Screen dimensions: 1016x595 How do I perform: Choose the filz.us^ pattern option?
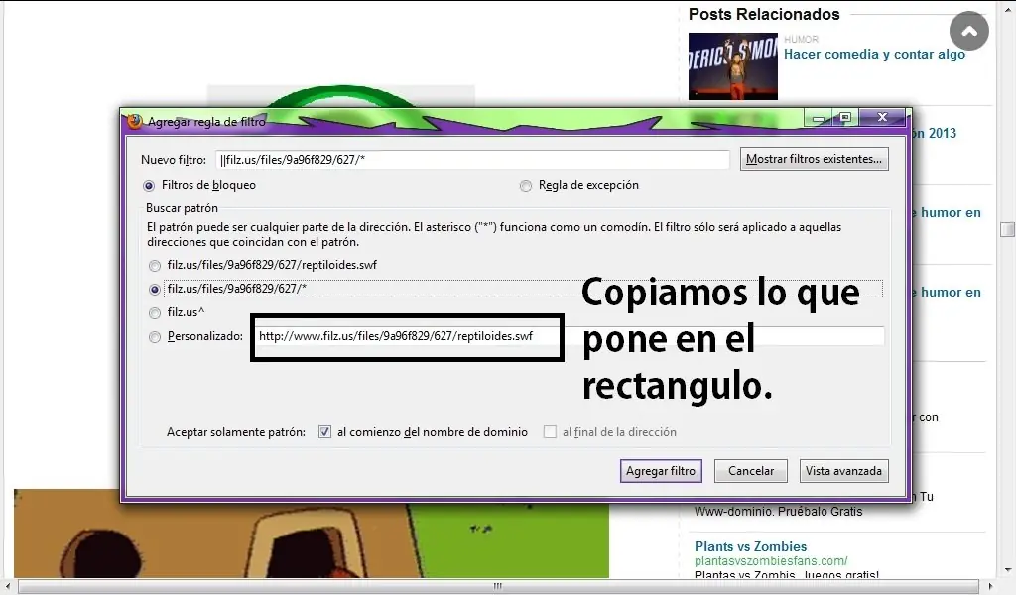point(154,313)
